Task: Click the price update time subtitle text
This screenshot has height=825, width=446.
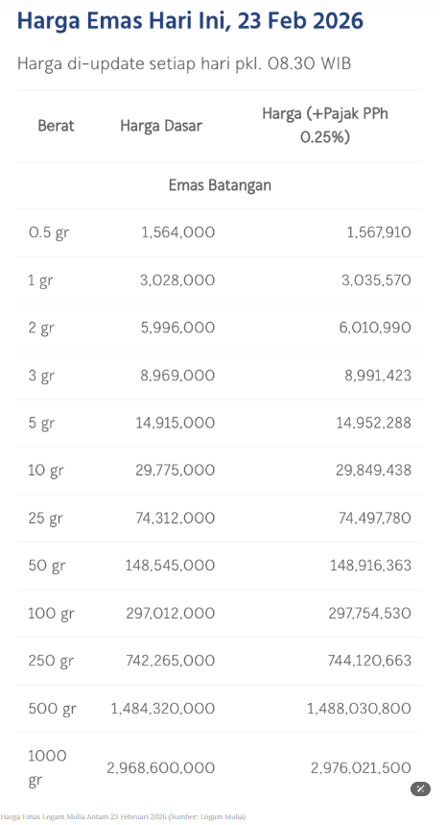Action: 184,63
